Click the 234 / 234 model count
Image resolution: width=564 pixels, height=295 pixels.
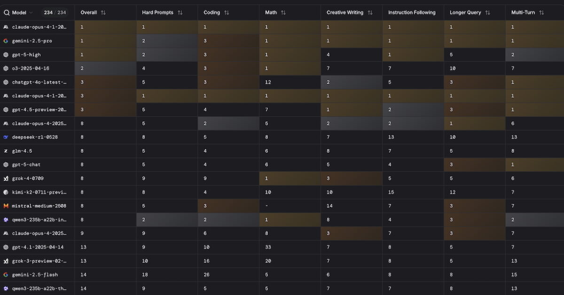pyautogui.click(x=55, y=13)
